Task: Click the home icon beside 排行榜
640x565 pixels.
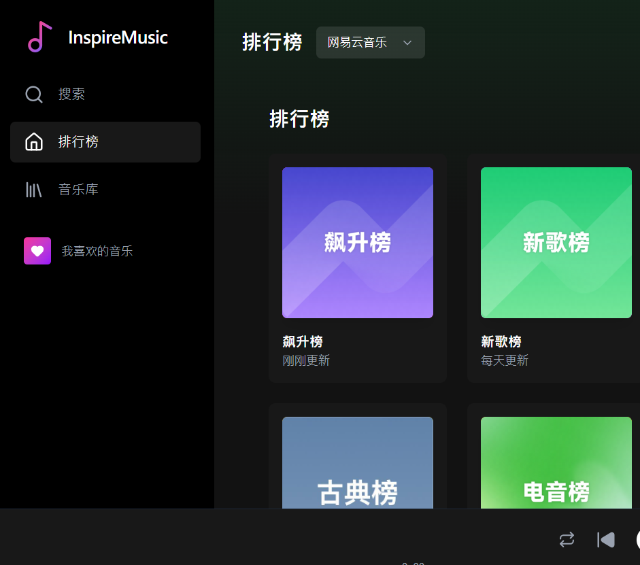Action: (33, 142)
